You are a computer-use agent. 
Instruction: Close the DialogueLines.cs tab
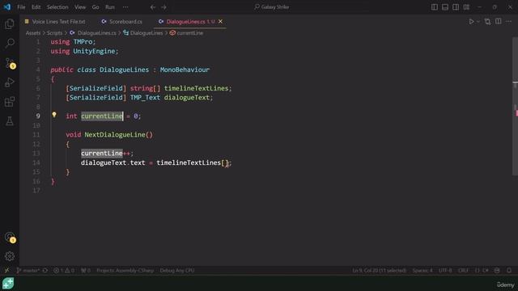click(220, 22)
